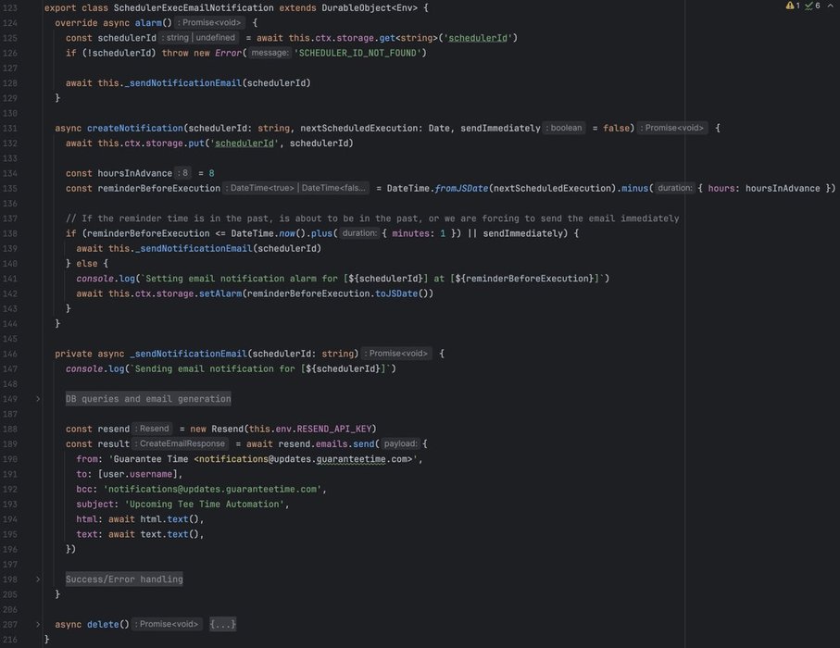Click the Resend inlay type hint
The width and height of the screenshot is (840, 648).
pyautogui.click(x=154, y=429)
